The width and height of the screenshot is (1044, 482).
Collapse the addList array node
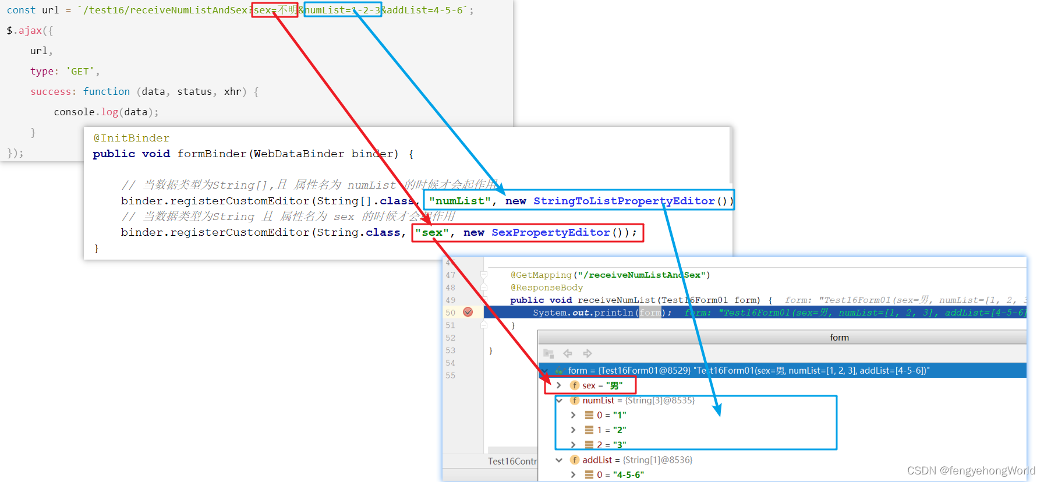tap(559, 460)
